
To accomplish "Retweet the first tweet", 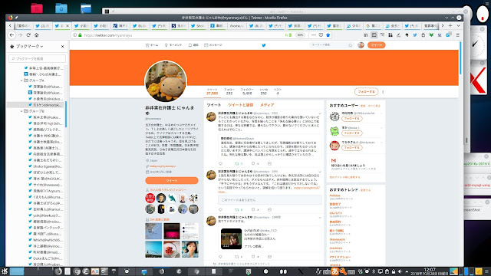I will [237, 163].
